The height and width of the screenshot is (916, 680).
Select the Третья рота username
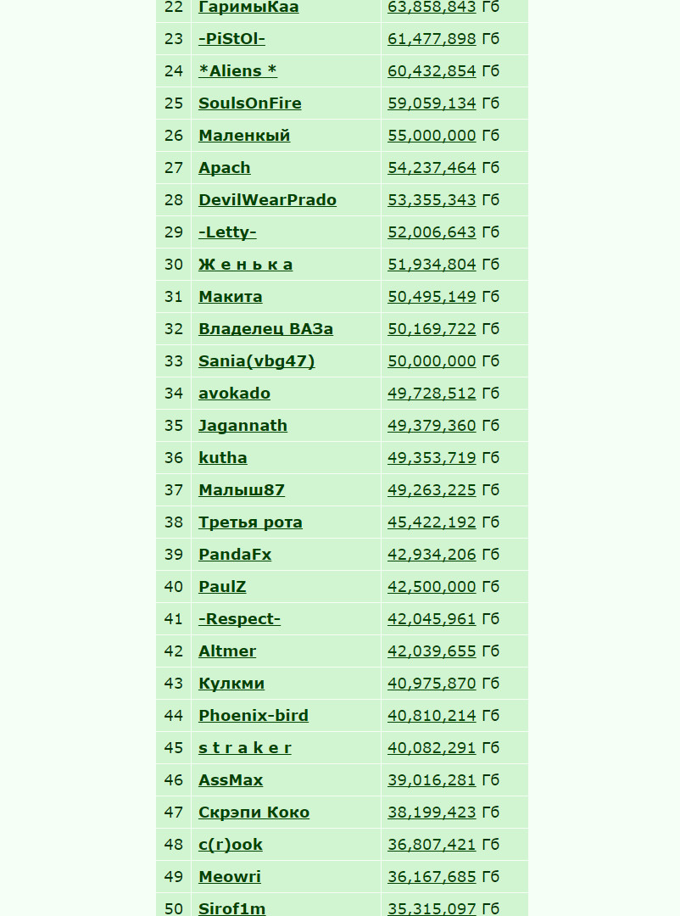pyautogui.click(x=250, y=522)
